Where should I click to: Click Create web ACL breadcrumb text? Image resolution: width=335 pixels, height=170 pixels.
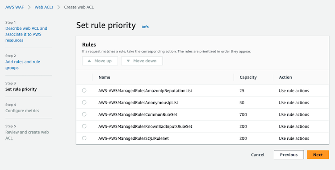tap(79, 7)
